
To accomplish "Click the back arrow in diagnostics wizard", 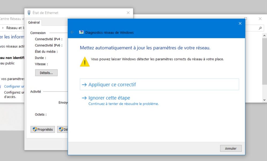I will click(x=72, y=32).
